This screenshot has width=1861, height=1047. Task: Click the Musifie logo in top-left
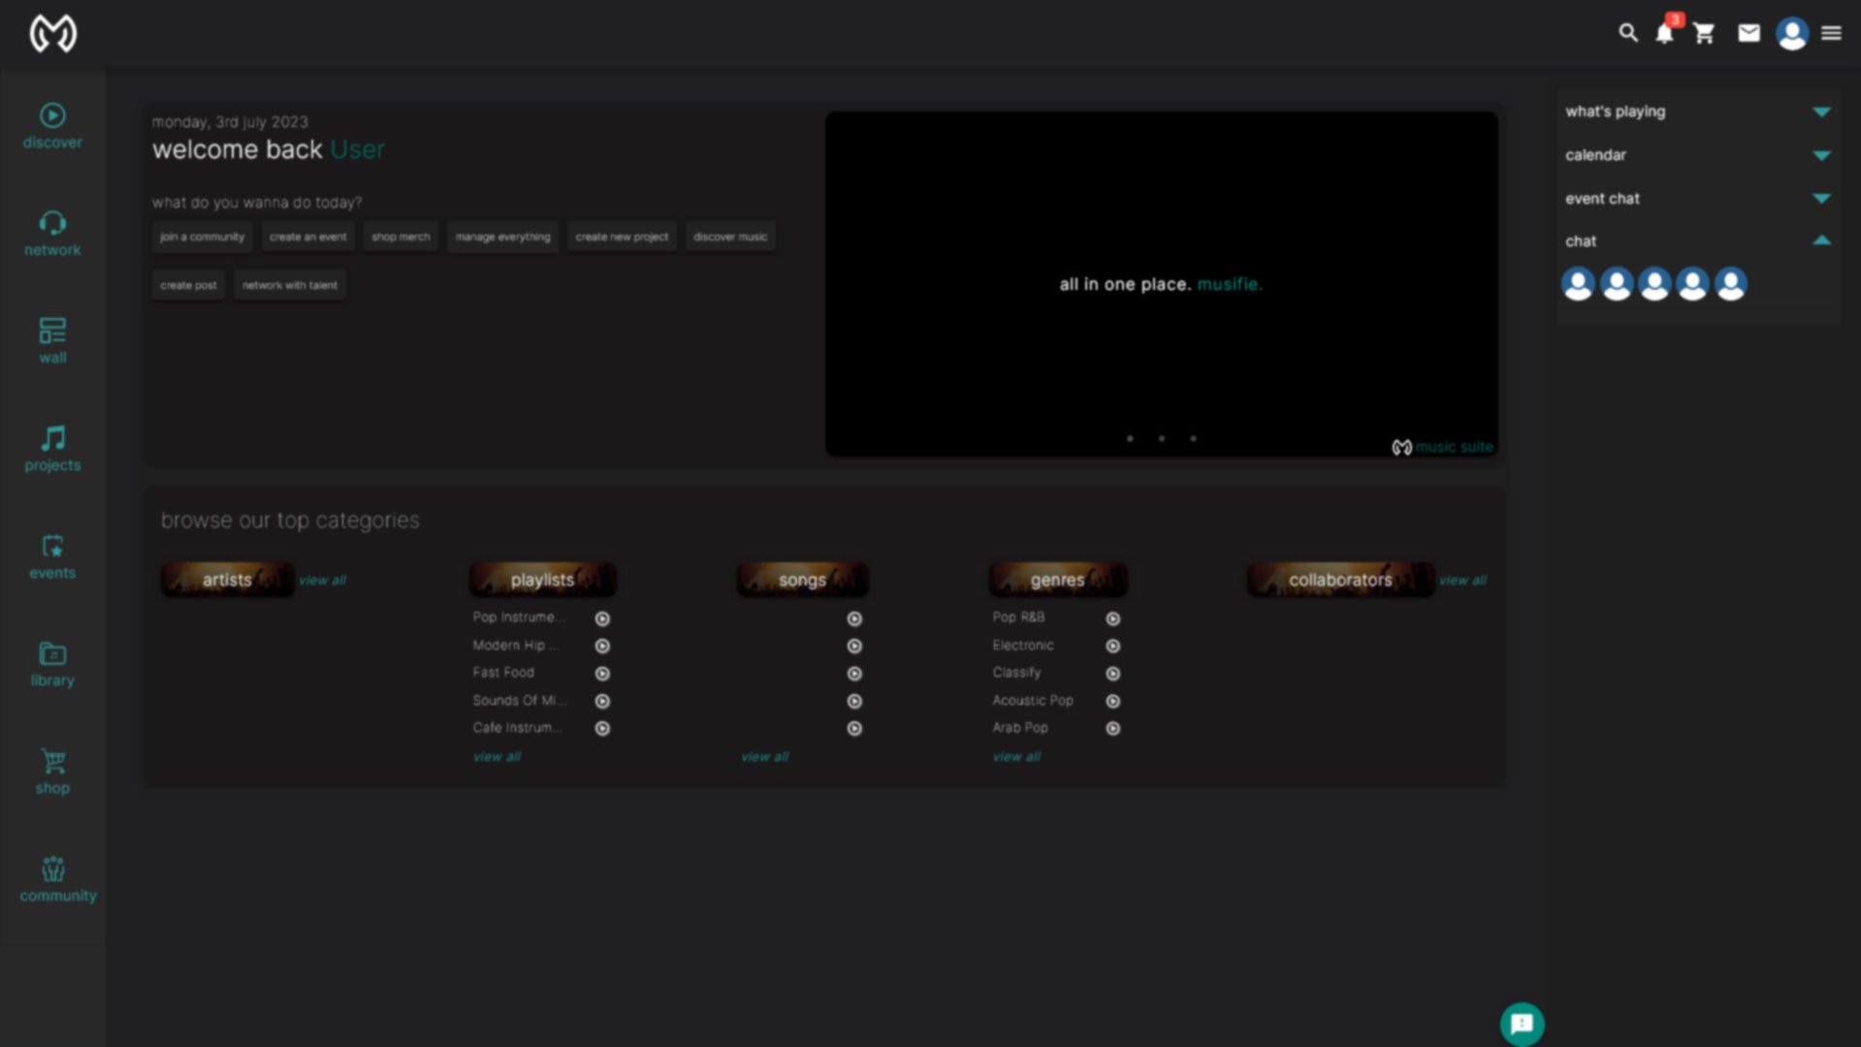tap(53, 33)
